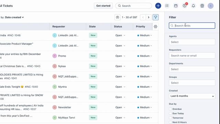
Task: Check the Overdue checkbox
Action: pos(170,109)
